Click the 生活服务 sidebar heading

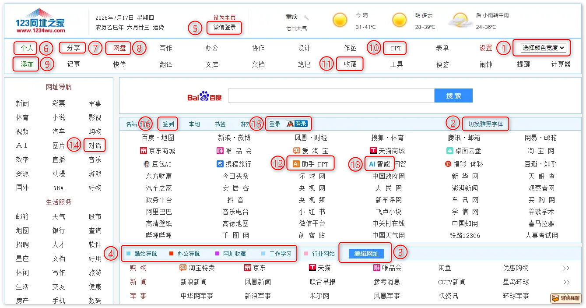tap(59, 202)
